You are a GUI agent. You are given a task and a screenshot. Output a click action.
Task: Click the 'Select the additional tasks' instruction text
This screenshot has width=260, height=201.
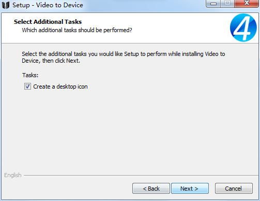pyautogui.click(x=124, y=58)
